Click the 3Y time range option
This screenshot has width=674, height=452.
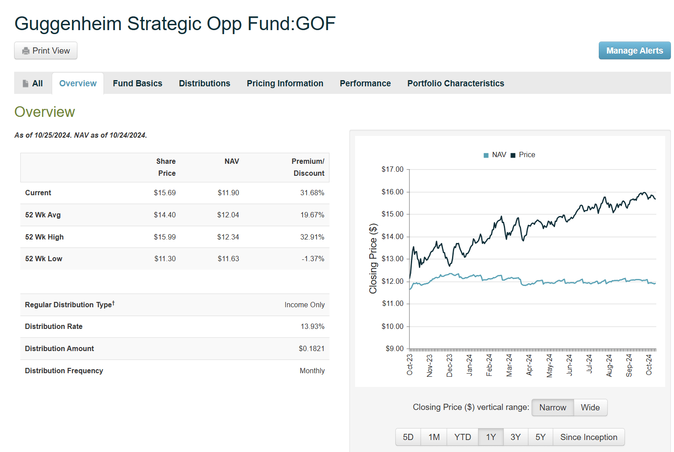(516, 437)
